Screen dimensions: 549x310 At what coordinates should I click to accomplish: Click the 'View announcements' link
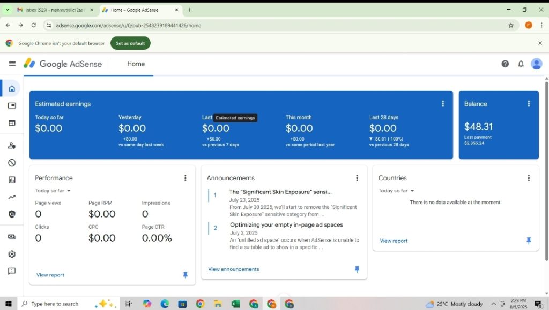coord(233,269)
